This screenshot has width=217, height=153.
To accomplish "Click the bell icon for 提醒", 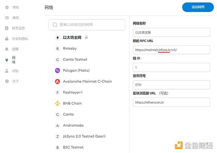I will click(x=7, y=49).
